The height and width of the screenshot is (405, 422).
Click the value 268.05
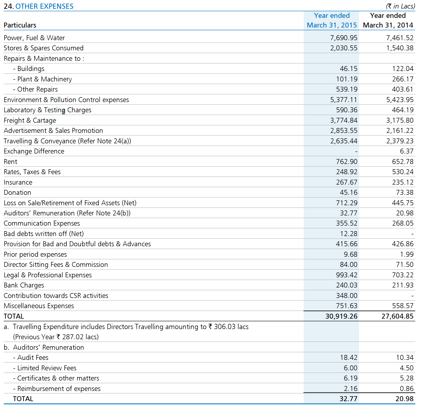click(x=403, y=223)
